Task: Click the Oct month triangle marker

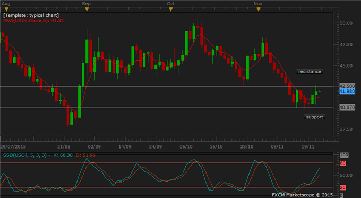Action: coord(170,9)
